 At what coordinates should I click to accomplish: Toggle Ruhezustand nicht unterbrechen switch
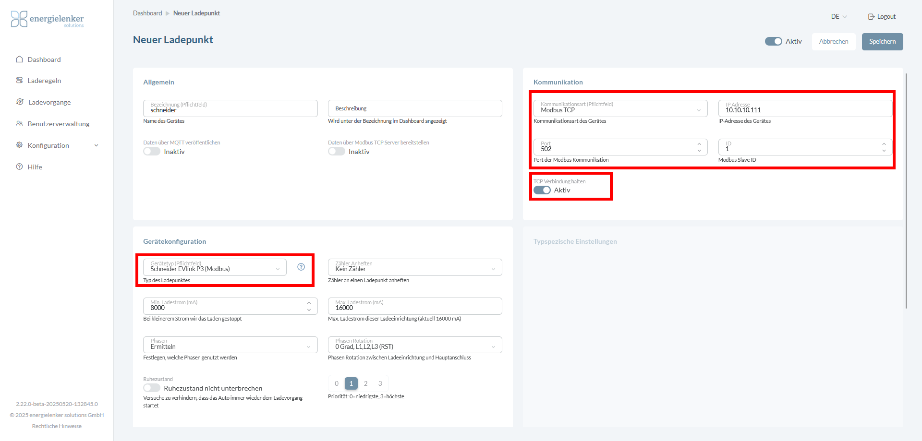coord(152,388)
